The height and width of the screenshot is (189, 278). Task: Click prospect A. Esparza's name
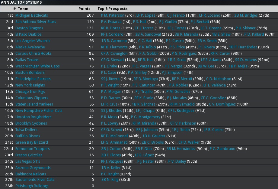tap(111, 21)
